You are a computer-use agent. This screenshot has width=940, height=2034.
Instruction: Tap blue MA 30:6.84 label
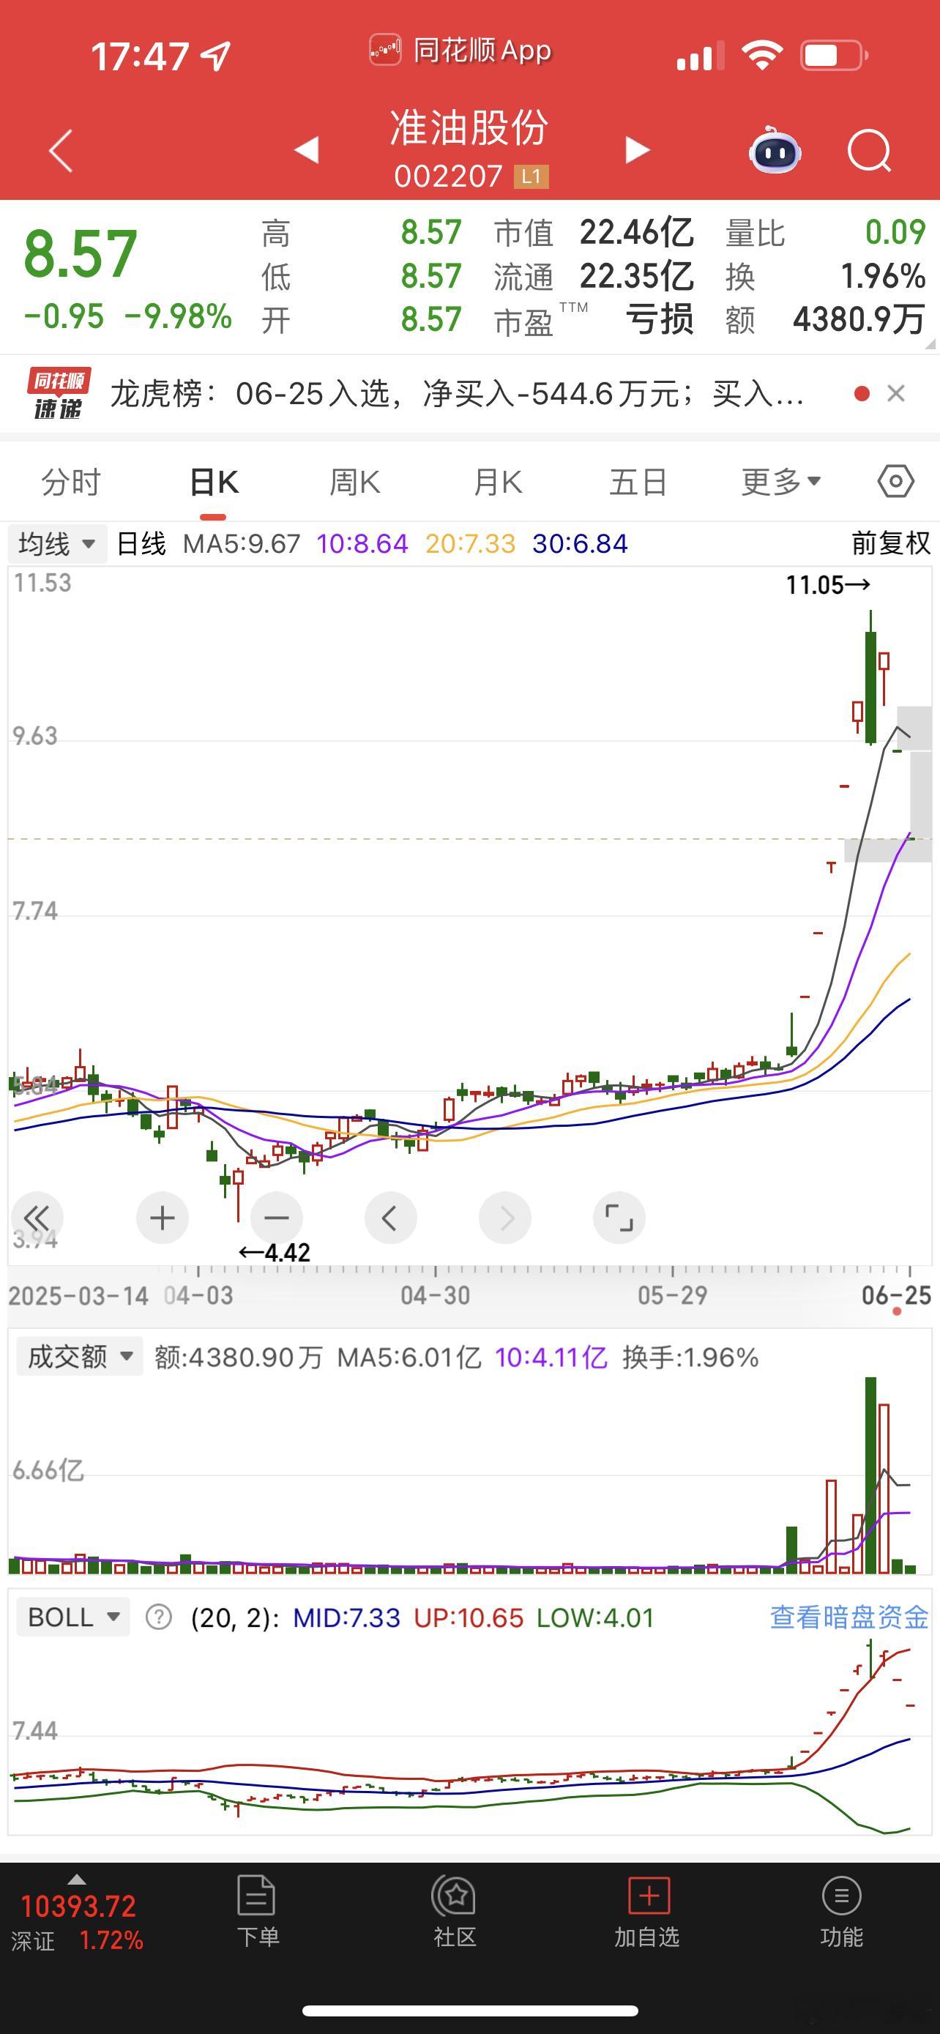tap(580, 543)
